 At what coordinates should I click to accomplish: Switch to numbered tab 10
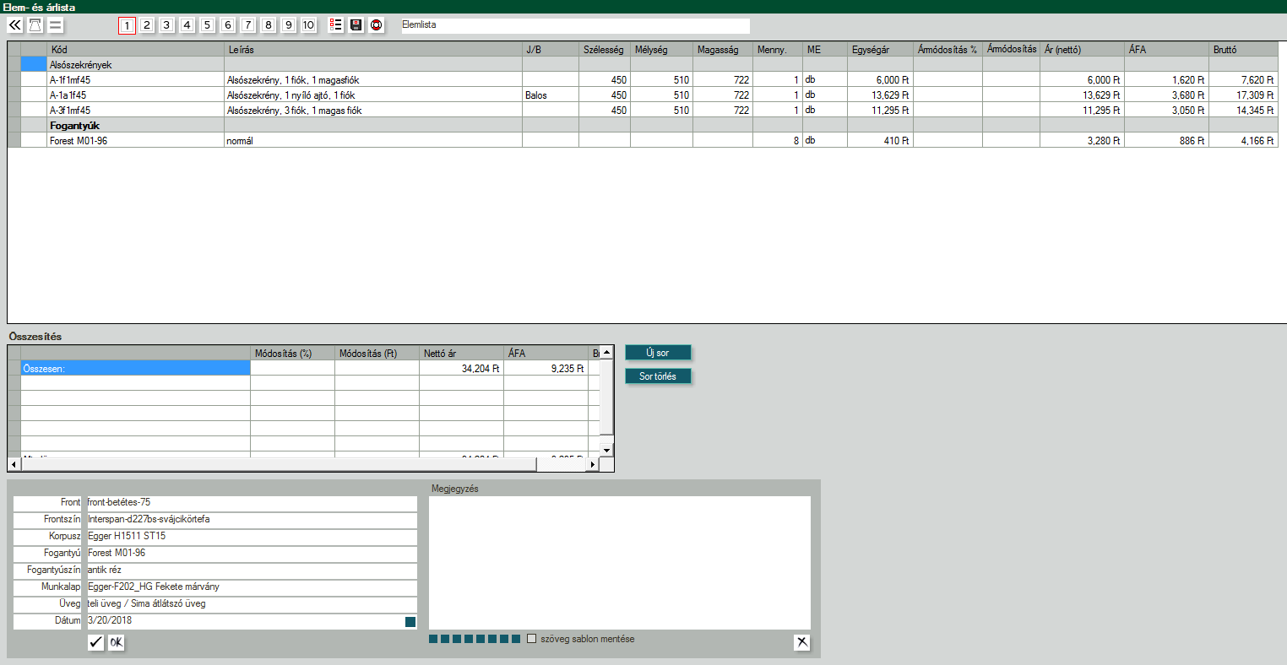pyautogui.click(x=308, y=25)
